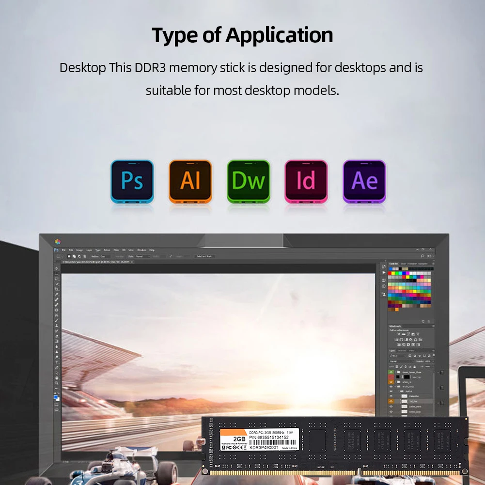This screenshot has width=485, height=485.
Task: Open the Swatches panel flyout menu
Action: [433, 264]
